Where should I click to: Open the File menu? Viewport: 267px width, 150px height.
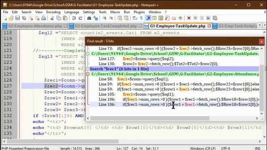coord(5,12)
